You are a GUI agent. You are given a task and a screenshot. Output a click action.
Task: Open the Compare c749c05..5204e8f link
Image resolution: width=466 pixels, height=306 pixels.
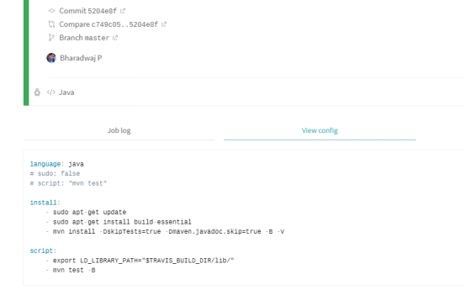(x=109, y=24)
